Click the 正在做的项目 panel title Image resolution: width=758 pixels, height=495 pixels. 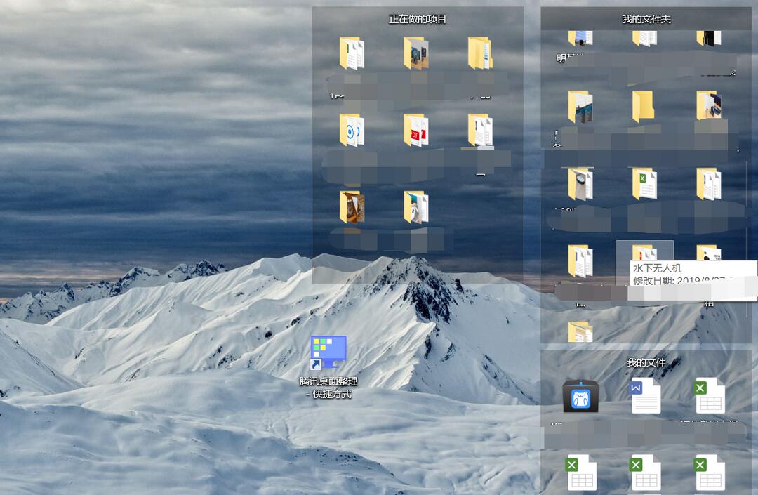pos(418,19)
